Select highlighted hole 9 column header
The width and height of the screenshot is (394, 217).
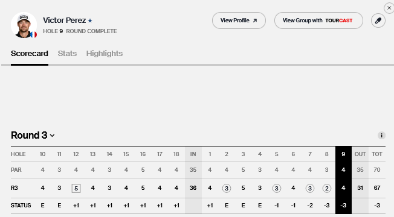click(x=343, y=154)
